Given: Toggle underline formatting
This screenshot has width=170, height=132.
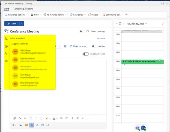Looking at the screenshot, I should pyautogui.click(x=41, y=118).
